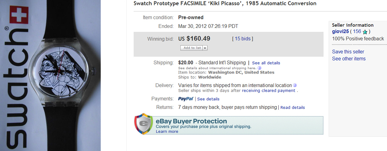Viewport: 387px width, 151px height.
Task: Click the seller feedback star icon
Action: [x=365, y=32]
